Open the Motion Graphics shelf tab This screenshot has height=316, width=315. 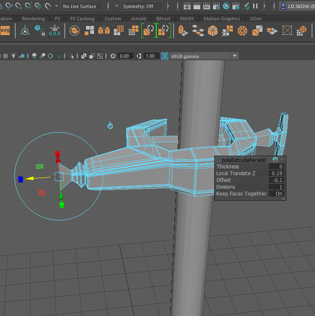coord(221,19)
